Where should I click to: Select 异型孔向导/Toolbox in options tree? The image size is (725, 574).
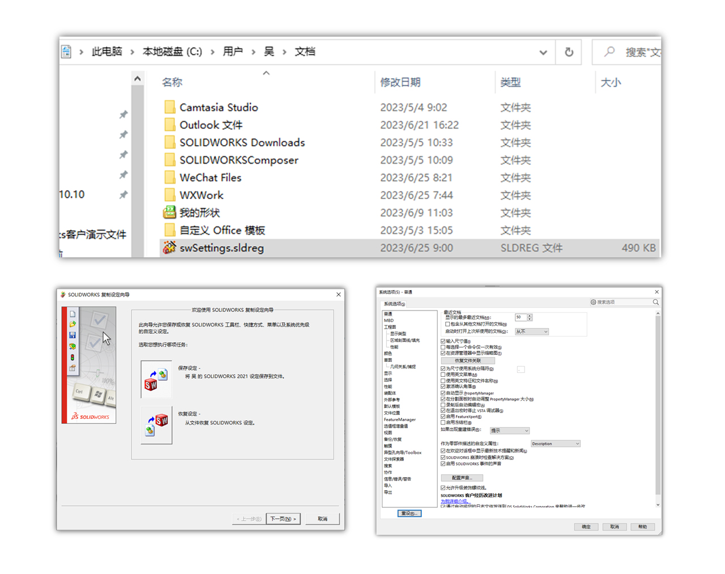pyautogui.click(x=402, y=452)
